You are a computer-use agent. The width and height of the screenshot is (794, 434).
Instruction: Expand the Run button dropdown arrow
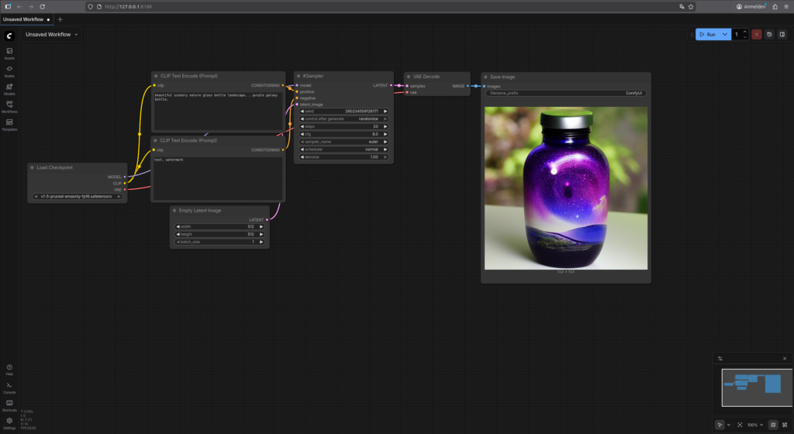[725, 34]
